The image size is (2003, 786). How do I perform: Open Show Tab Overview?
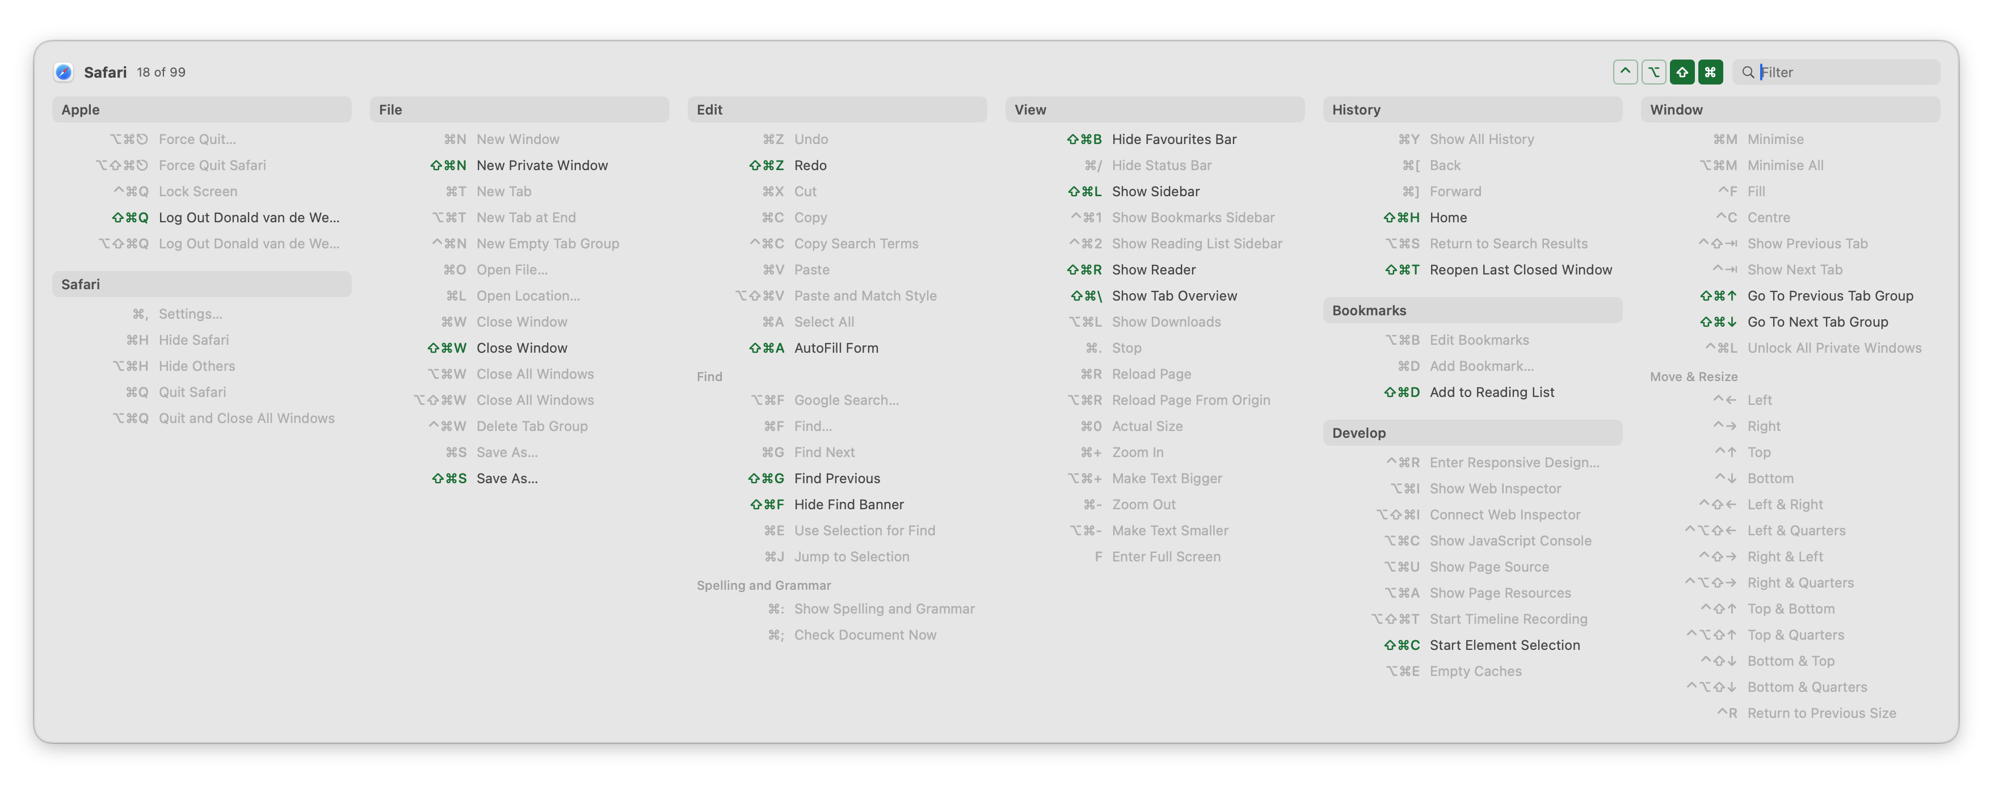pyautogui.click(x=1155, y=296)
